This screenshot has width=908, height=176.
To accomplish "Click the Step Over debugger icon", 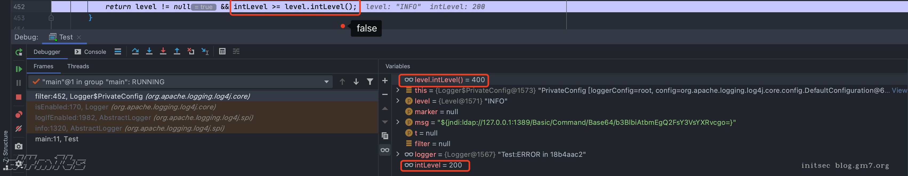I will click(x=135, y=51).
